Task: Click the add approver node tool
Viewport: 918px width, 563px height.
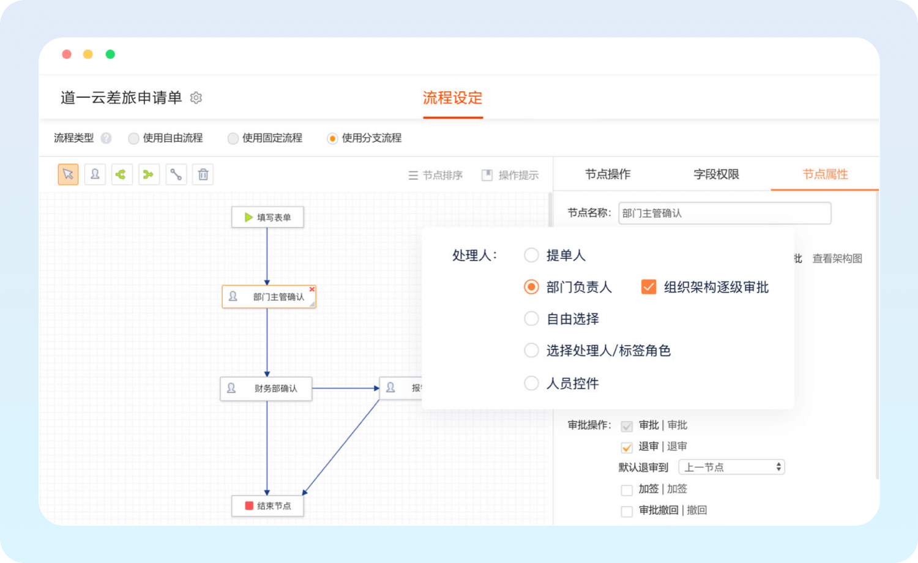Action: click(x=95, y=174)
